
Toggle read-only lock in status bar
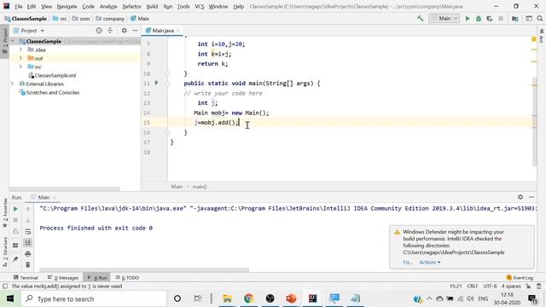(x=528, y=287)
